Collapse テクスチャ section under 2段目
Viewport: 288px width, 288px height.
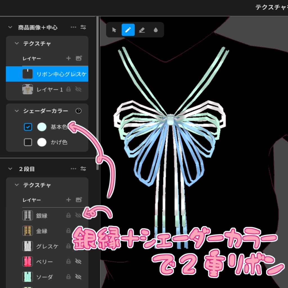click(x=17, y=185)
